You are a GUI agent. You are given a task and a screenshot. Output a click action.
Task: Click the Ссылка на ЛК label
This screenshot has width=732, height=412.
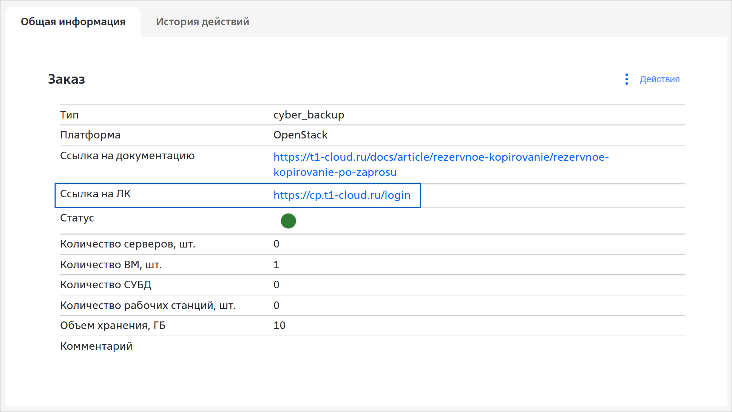(95, 194)
